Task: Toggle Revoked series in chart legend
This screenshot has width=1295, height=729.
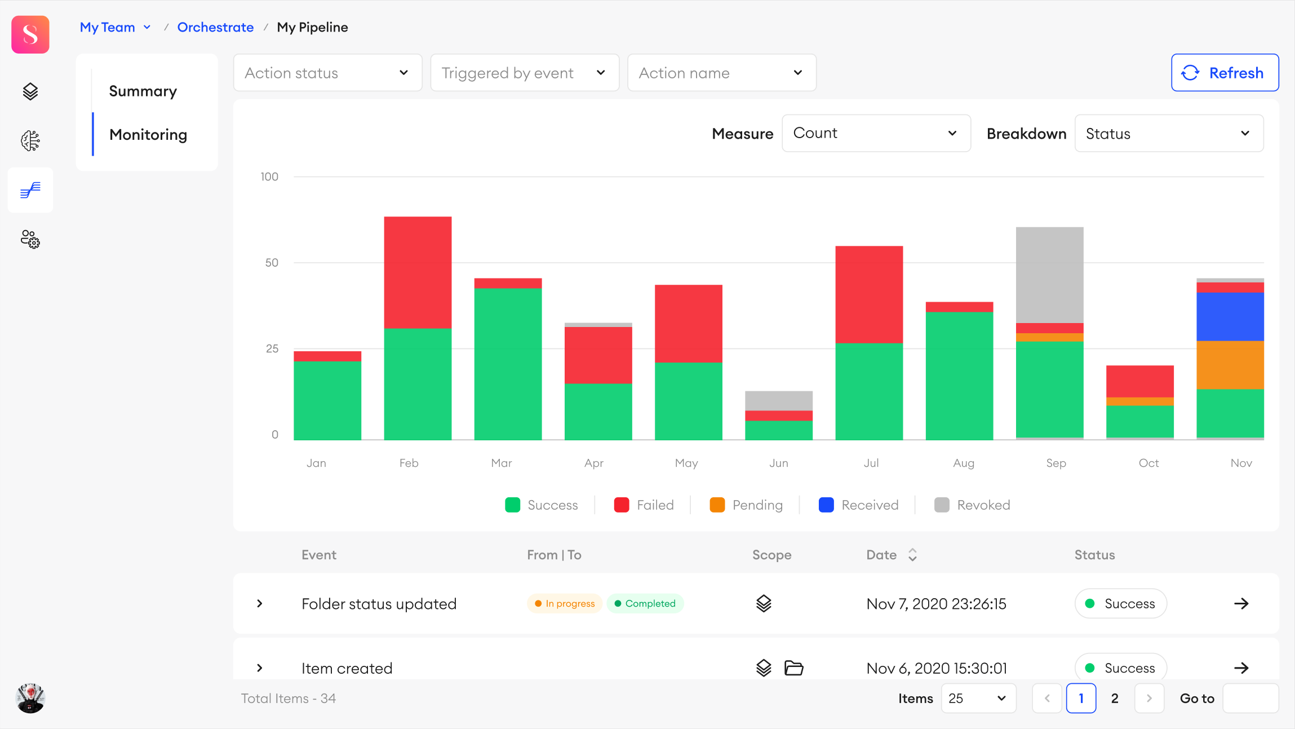Action: coord(972,505)
